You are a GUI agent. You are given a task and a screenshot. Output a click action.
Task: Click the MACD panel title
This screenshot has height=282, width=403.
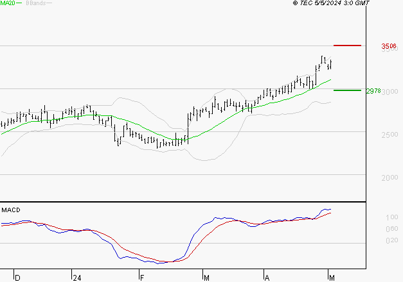11,210
